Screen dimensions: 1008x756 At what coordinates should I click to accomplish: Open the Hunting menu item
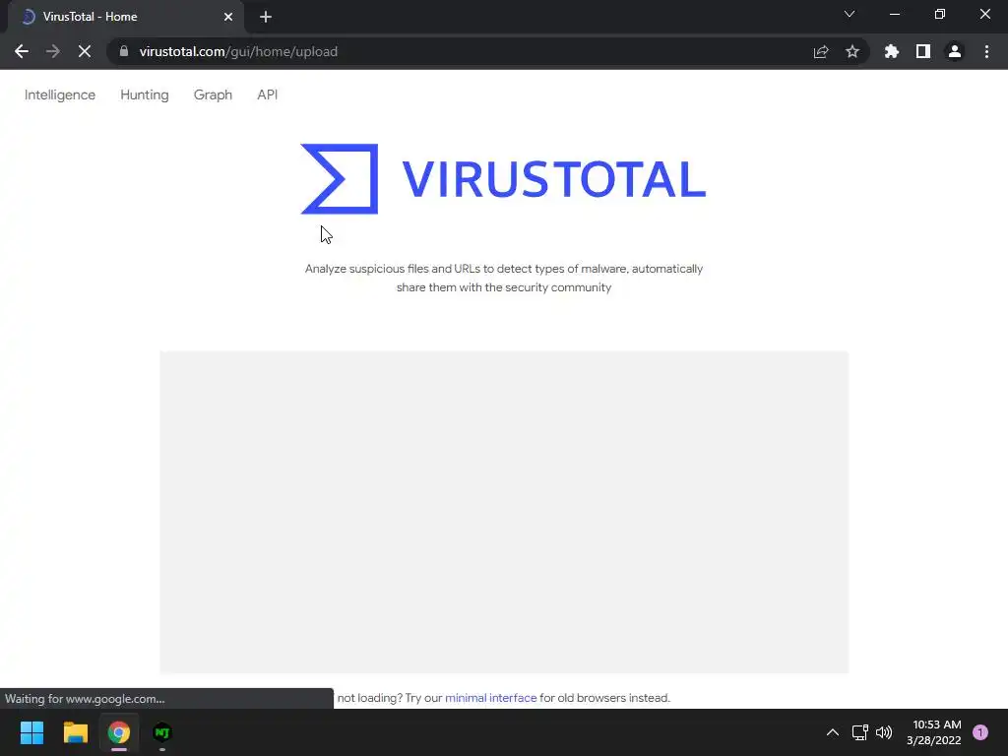pos(145,94)
